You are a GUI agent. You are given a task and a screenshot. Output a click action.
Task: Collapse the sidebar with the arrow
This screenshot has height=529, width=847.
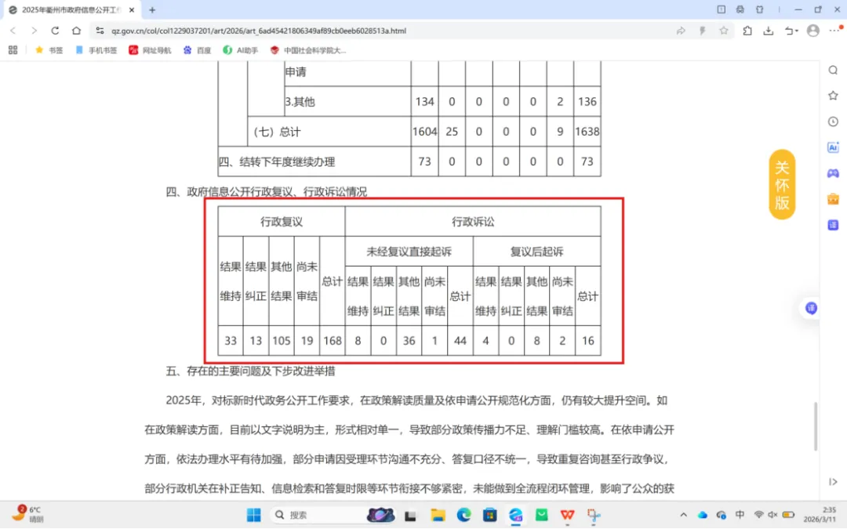(x=833, y=481)
